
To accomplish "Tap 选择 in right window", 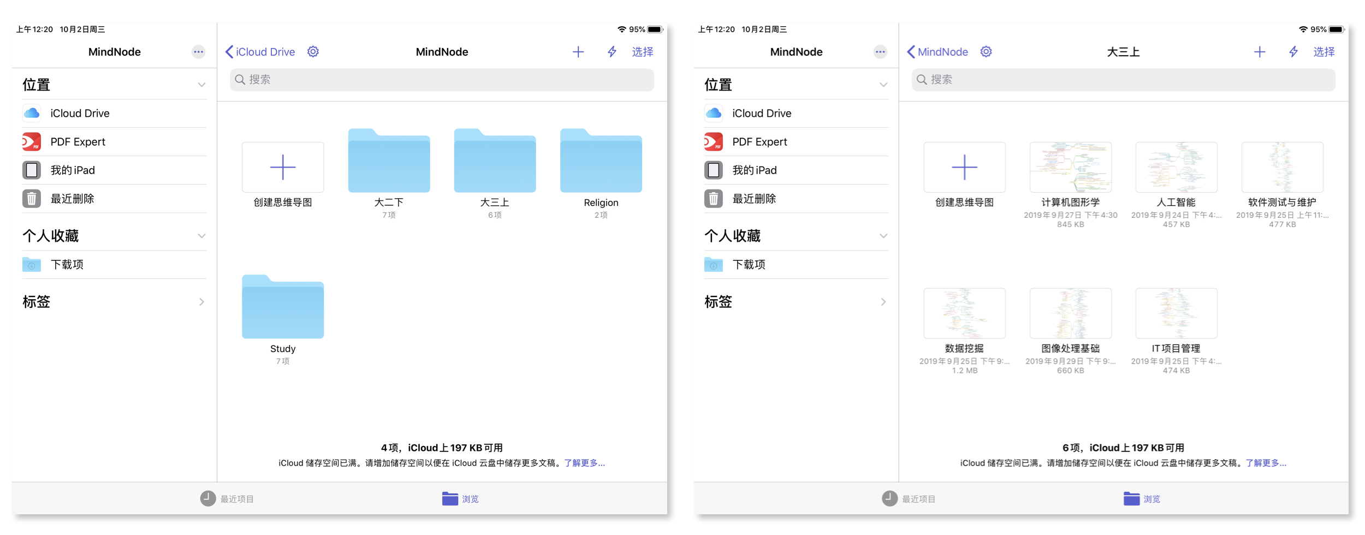I will tap(1324, 52).
